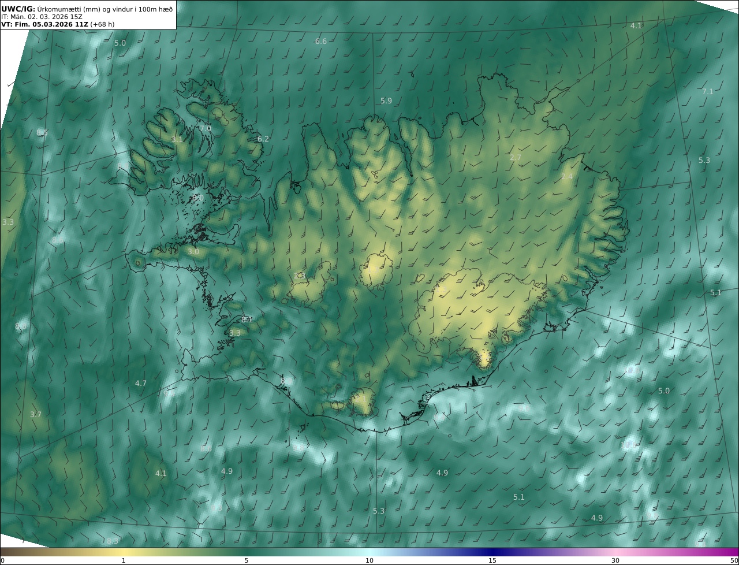Viewport: 739px width, 565px height.
Task: Click the 3.7 value label on map
Action: 36,415
